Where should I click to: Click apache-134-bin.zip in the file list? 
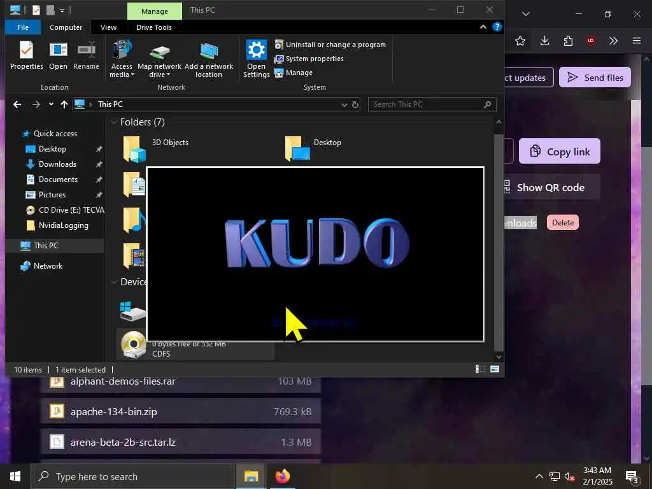pyautogui.click(x=180, y=412)
